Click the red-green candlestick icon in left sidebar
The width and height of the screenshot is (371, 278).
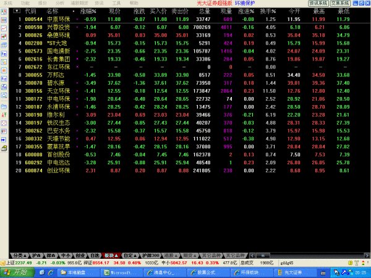[x=4, y=36]
